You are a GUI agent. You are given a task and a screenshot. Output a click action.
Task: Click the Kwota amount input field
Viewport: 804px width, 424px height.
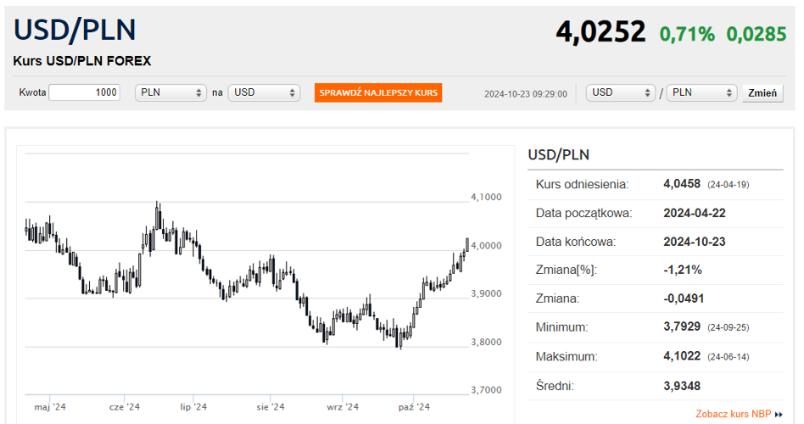85,92
